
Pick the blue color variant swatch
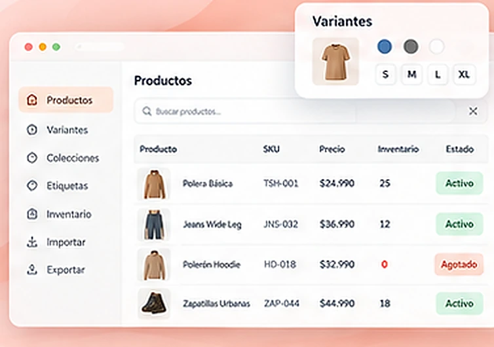[385, 46]
